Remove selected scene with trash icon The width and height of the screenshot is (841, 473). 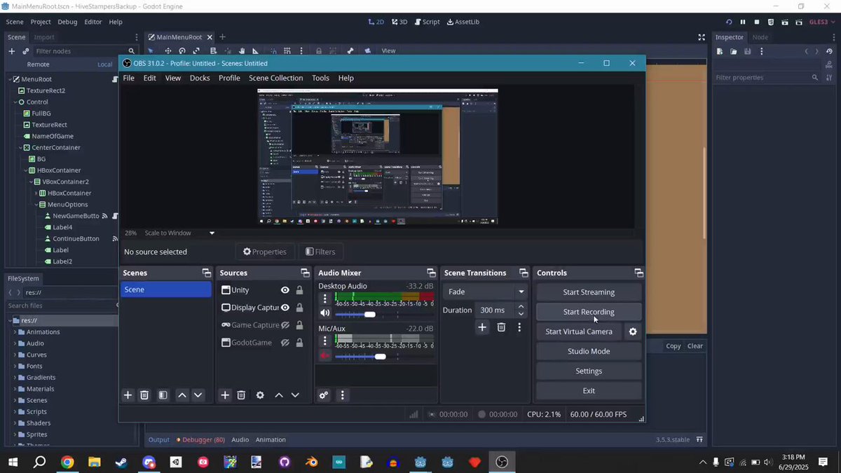pos(144,395)
